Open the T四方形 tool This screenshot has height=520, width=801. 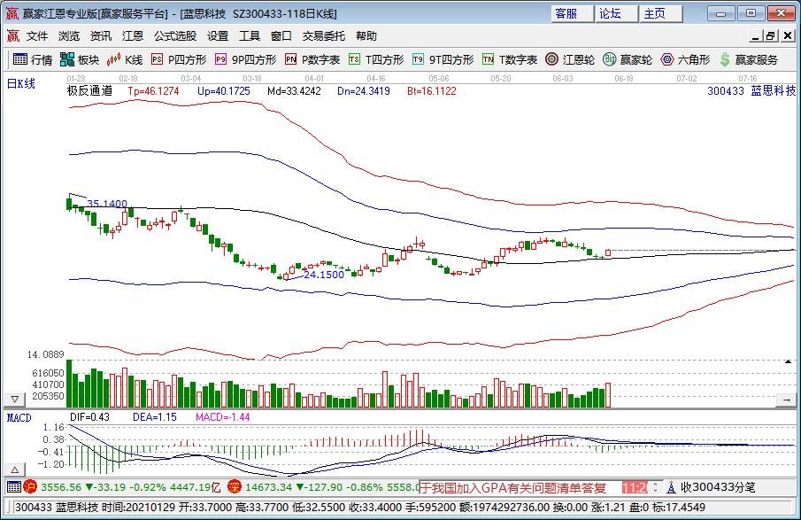376,60
